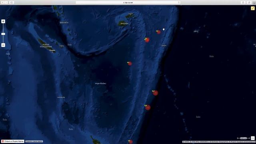
Task: Click the 200 км scale bar
Action: click(244, 138)
